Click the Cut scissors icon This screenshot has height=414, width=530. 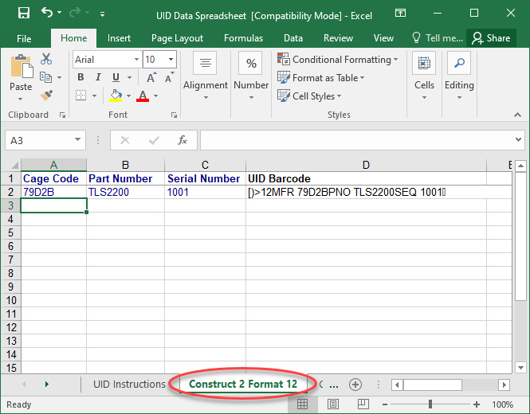pos(46,59)
